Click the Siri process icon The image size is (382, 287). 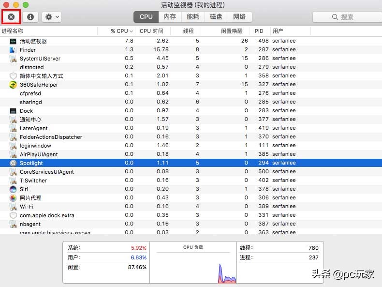pyautogui.click(x=13, y=189)
